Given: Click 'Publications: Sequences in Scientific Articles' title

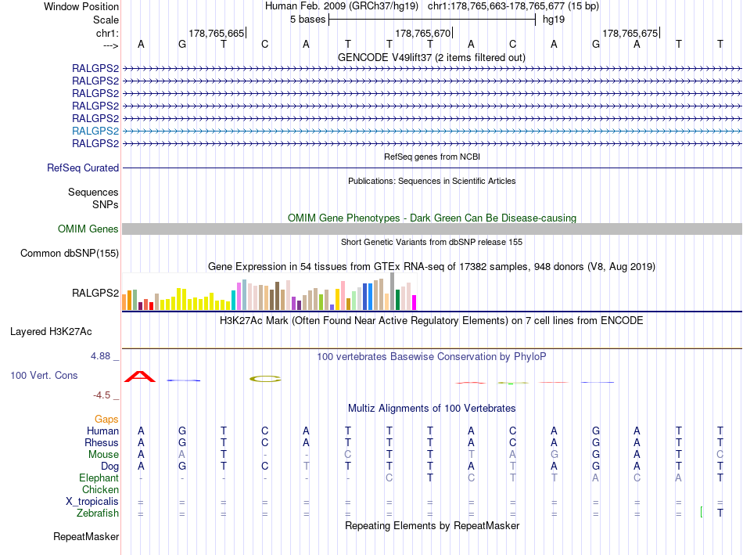Looking at the screenshot, I should click(x=432, y=181).
